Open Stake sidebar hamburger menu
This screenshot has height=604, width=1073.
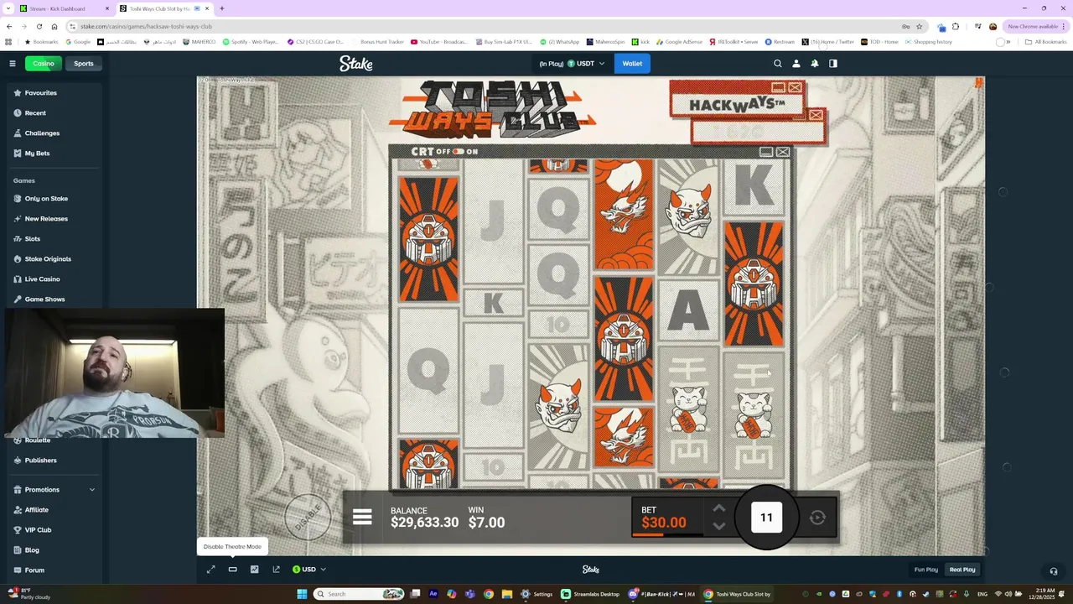point(13,63)
